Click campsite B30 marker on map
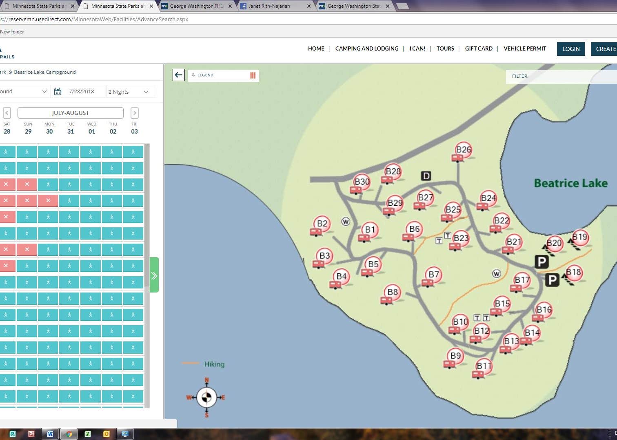617x440 pixels. pos(362,182)
